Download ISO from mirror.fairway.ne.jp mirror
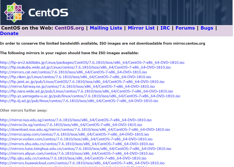Image resolution: width=234 pixels, height=167 pixels. click(78, 86)
